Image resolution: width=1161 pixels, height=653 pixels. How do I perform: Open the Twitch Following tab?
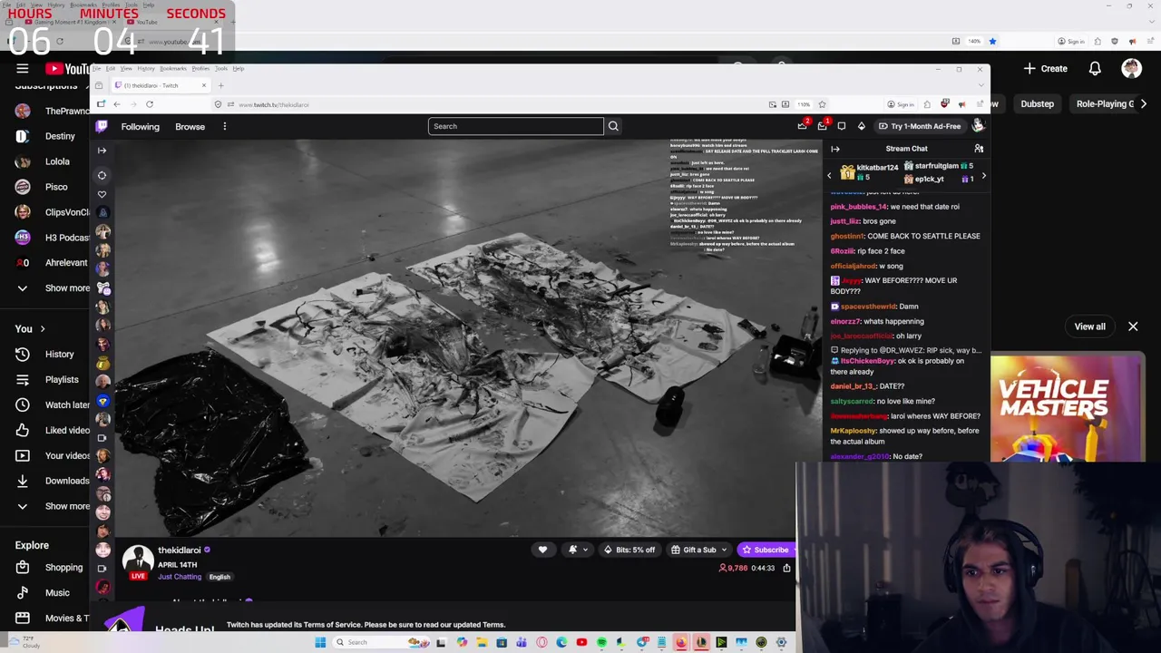click(x=140, y=126)
